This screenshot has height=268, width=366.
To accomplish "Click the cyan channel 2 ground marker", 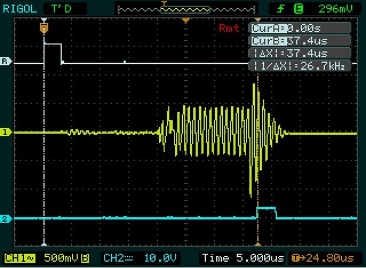I will 5,219.
